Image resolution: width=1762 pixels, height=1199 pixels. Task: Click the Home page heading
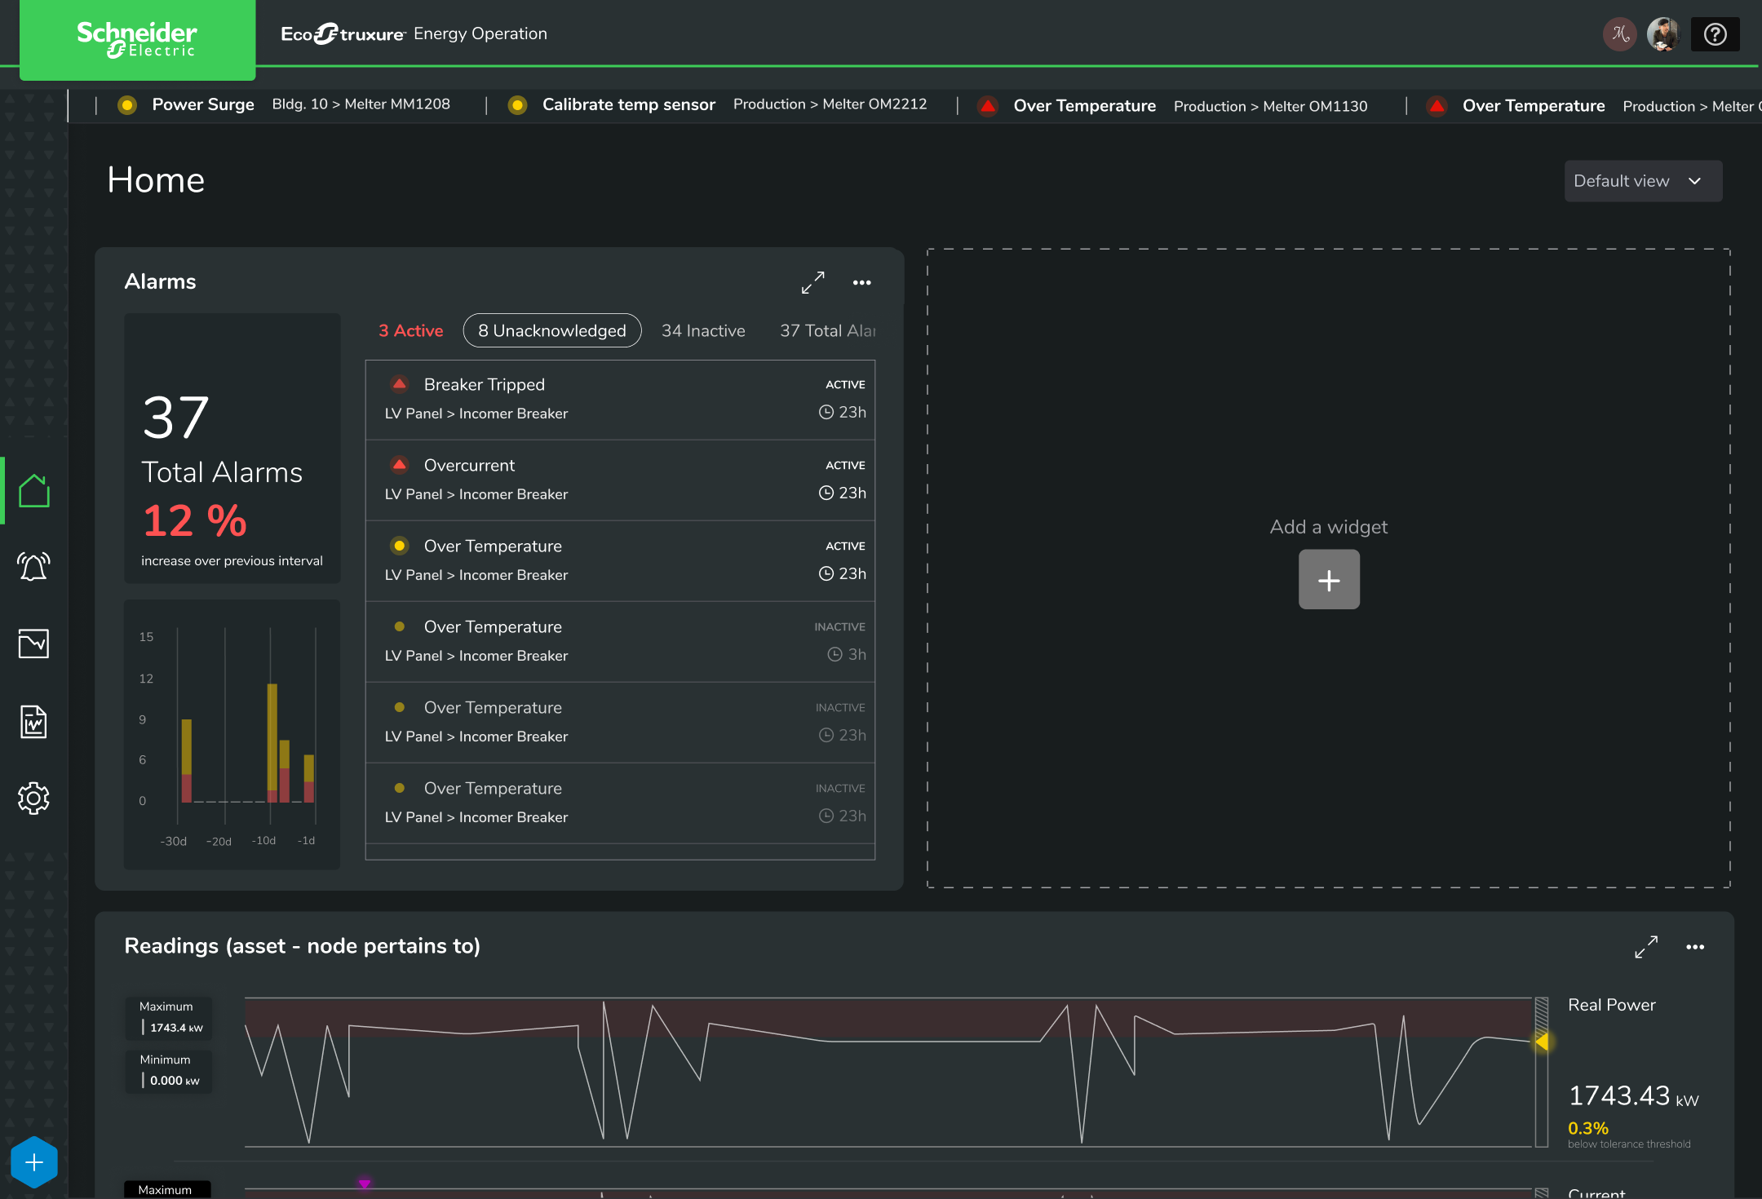[x=156, y=179]
